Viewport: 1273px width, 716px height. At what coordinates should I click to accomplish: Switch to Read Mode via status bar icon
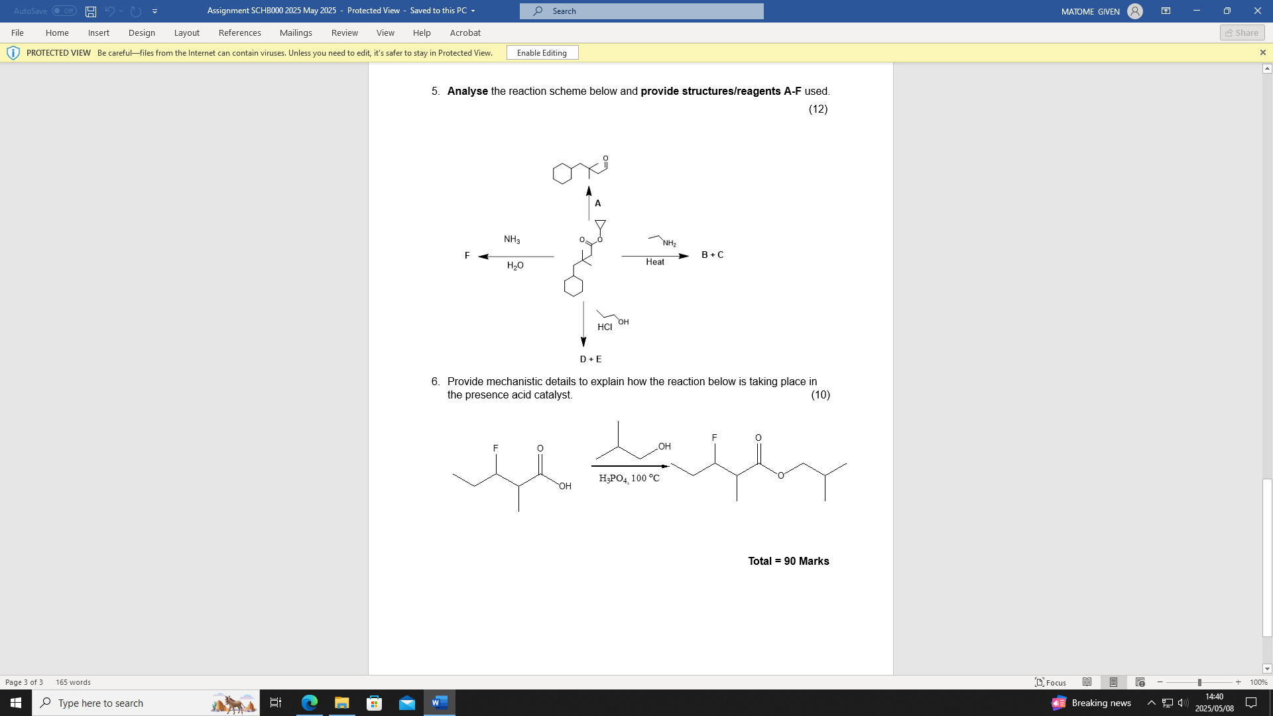pos(1087,682)
